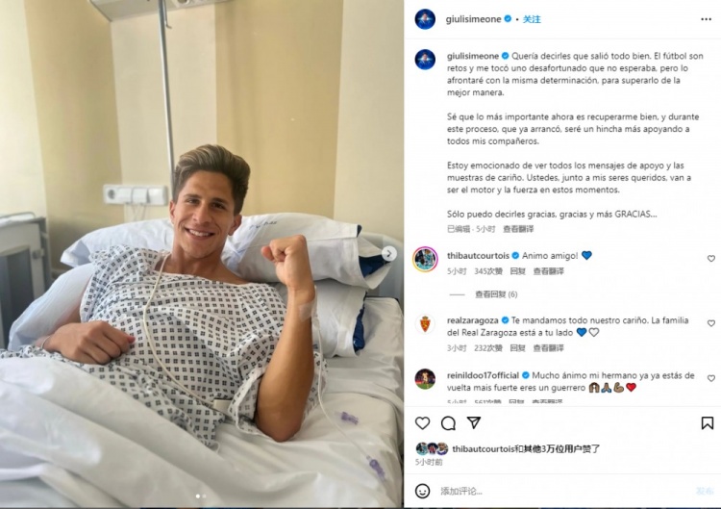Show the translation of the post caption
Screen dimensions: 721x509
tap(518, 229)
